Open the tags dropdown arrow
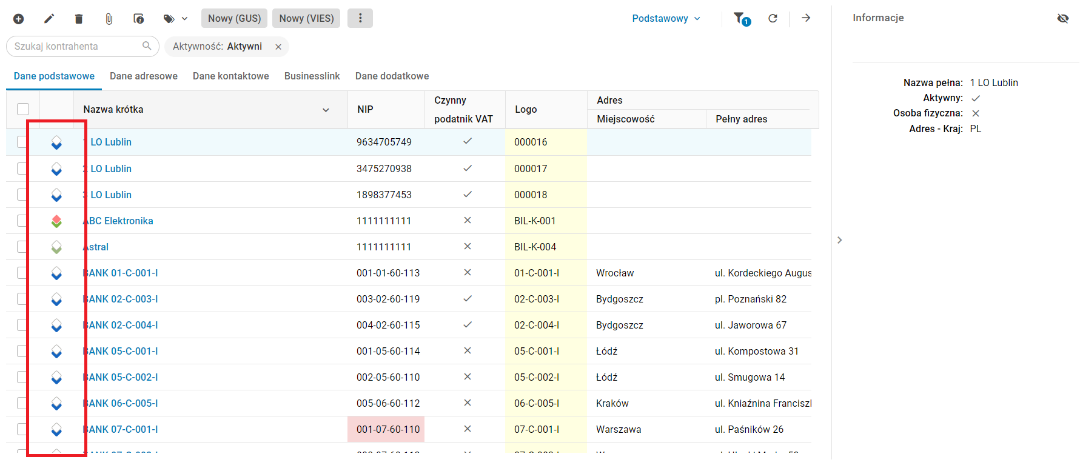The image size is (1080, 471). (184, 19)
